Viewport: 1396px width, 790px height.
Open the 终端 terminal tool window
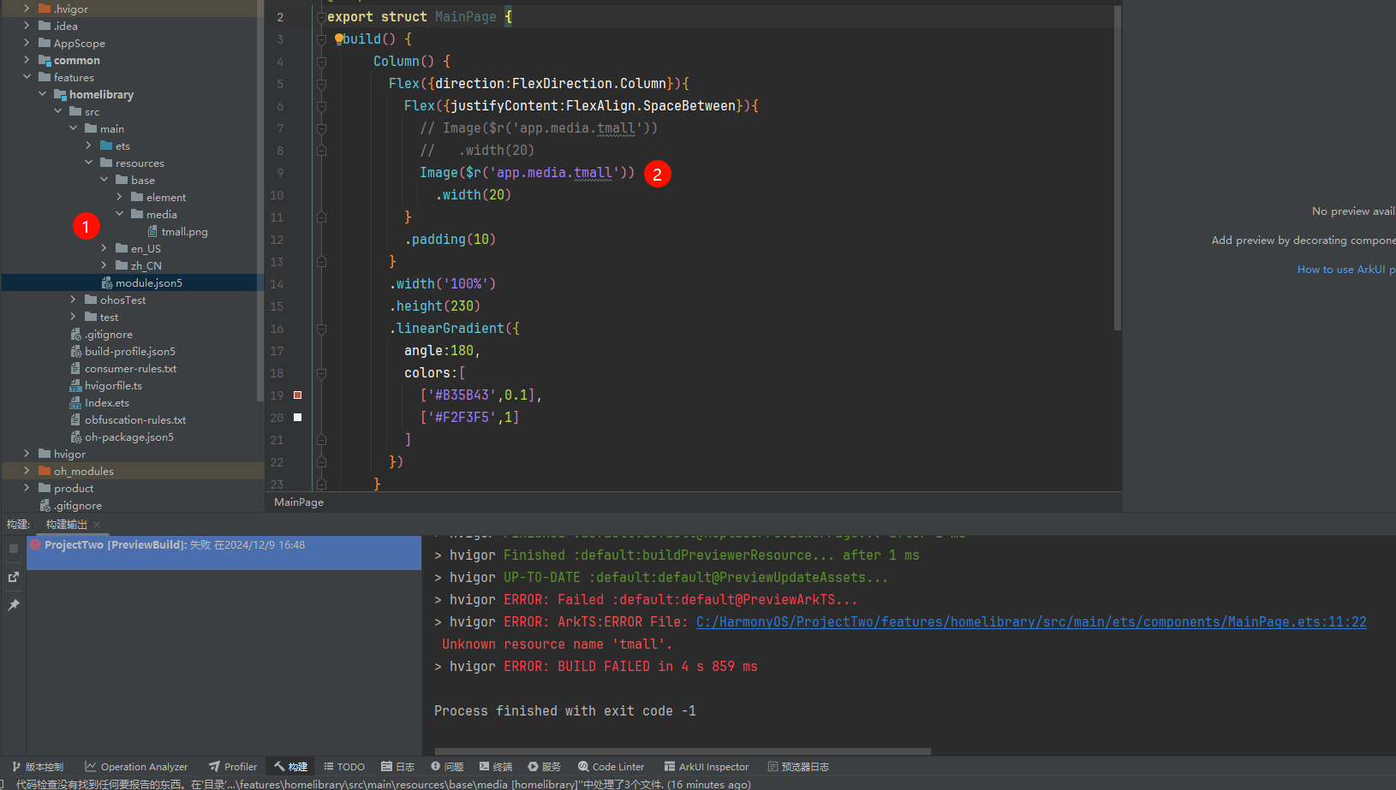tap(496, 767)
